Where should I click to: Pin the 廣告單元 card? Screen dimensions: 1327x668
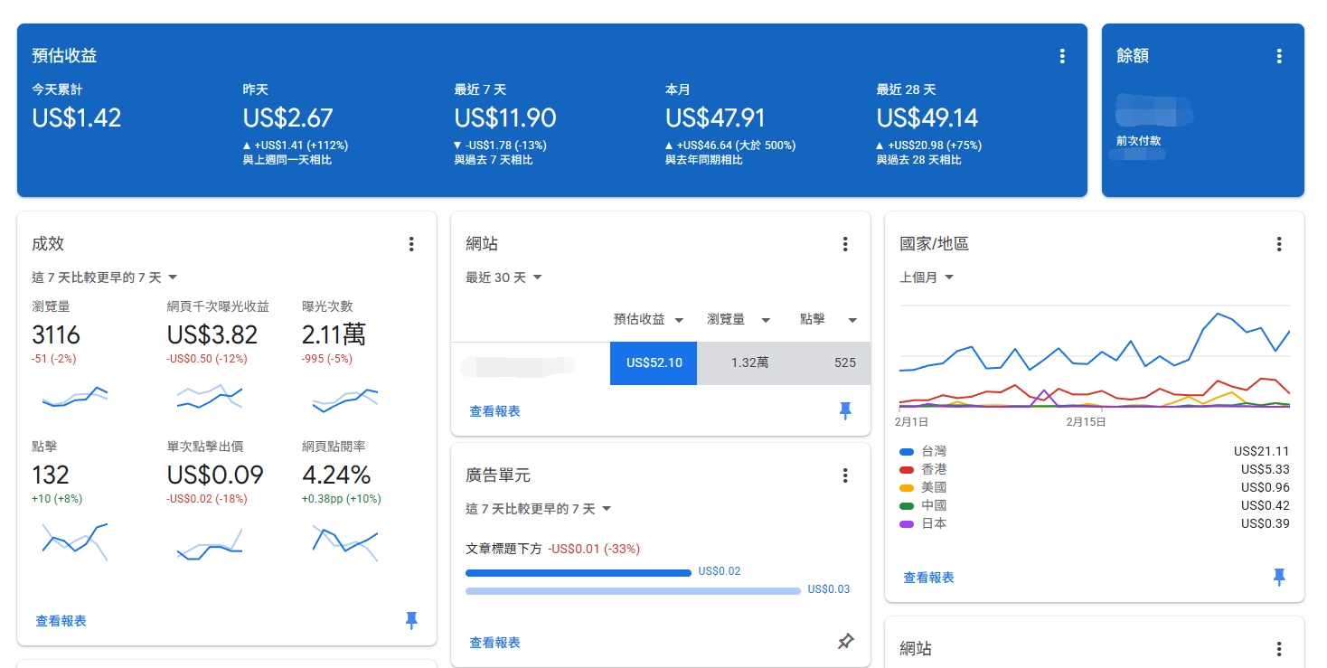tap(845, 642)
